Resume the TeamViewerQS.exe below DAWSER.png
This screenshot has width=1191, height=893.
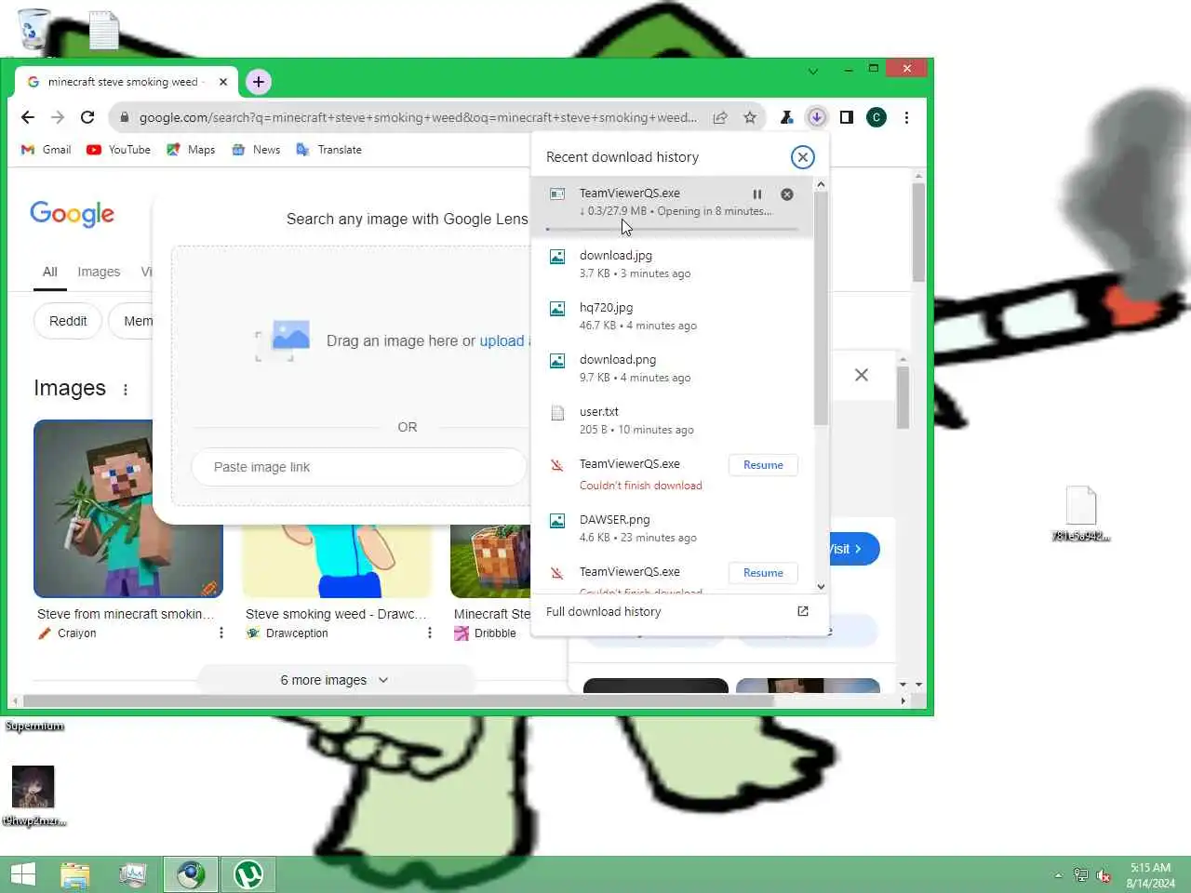pos(763,573)
